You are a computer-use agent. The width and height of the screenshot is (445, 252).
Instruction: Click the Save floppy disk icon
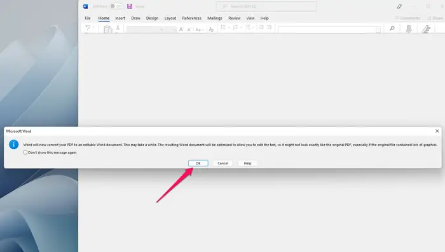pos(130,6)
